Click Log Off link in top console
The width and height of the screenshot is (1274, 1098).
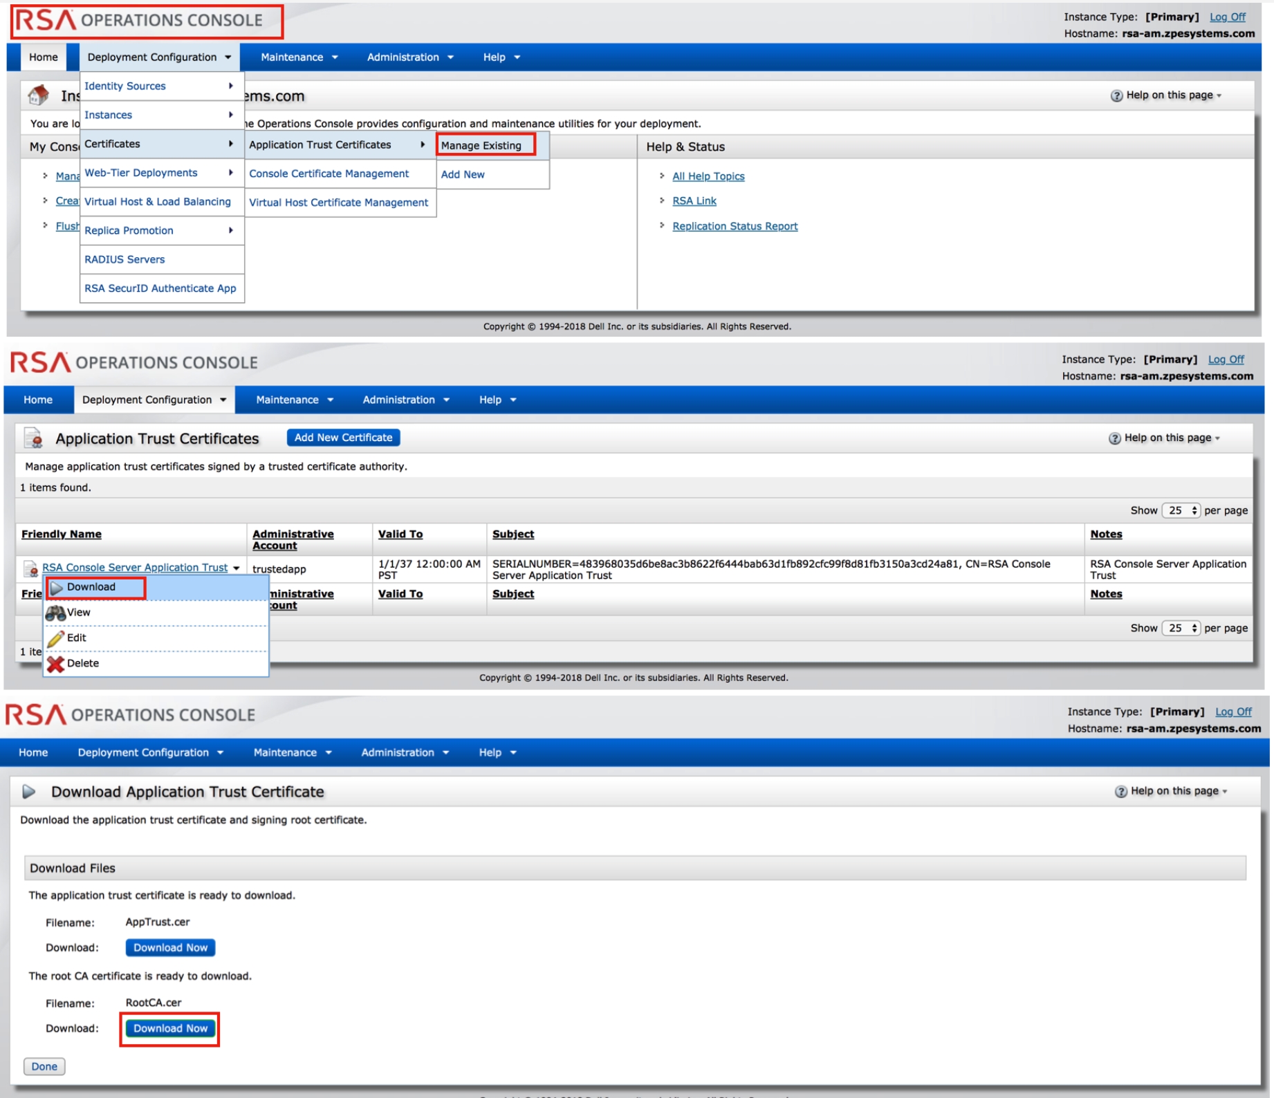click(1228, 17)
